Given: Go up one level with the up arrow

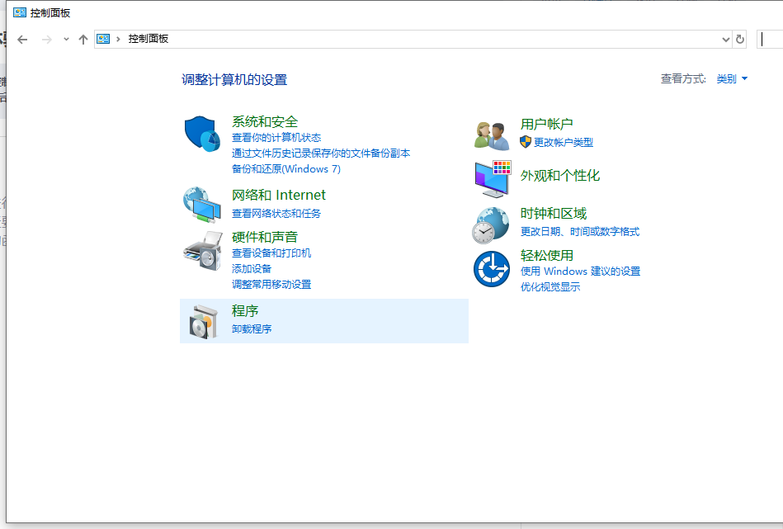Looking at the screenshot, I should click(83, 39).
